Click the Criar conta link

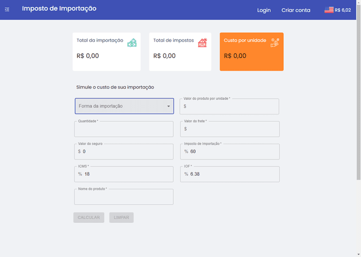tap(296, 10)
